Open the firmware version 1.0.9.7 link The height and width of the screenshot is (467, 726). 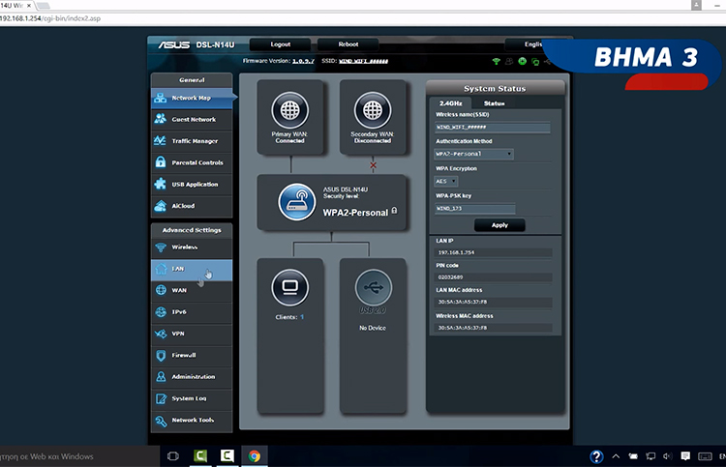point(303,61)
